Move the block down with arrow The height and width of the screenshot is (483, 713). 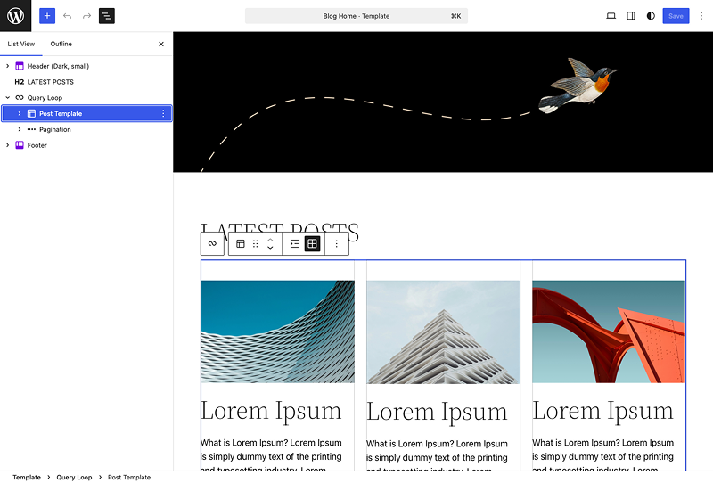(270, 248)
